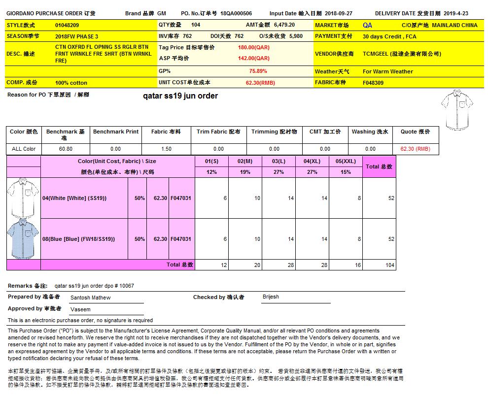This screenshot has height=399, width=488.
Task: Select the vendor name TCMGEEL cell
Action: [402, 54]
